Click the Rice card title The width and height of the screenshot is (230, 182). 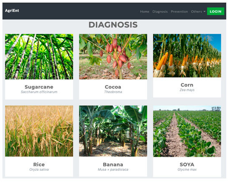[39, 164]
